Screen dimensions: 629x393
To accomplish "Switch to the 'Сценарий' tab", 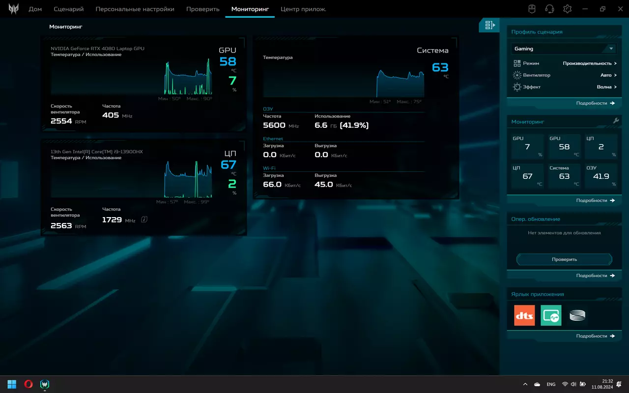I will coord(68,9).
